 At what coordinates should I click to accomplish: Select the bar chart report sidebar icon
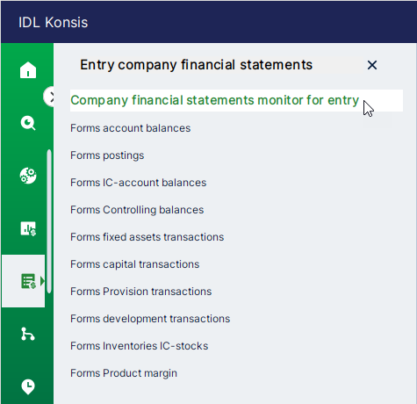pyautogui.click(x=28, y=228)
